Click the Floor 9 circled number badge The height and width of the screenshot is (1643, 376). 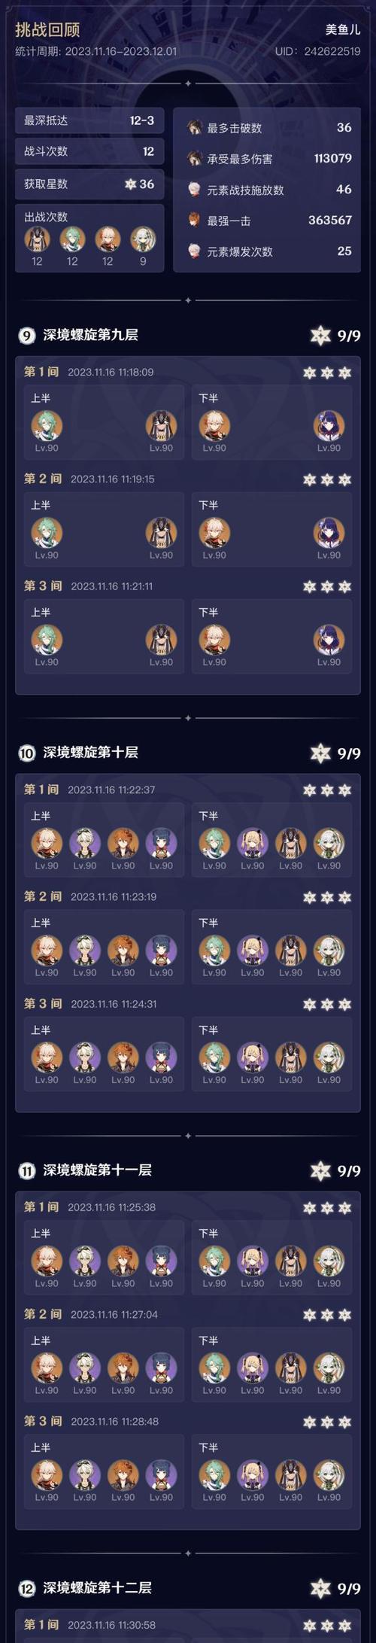click(26, 336)
